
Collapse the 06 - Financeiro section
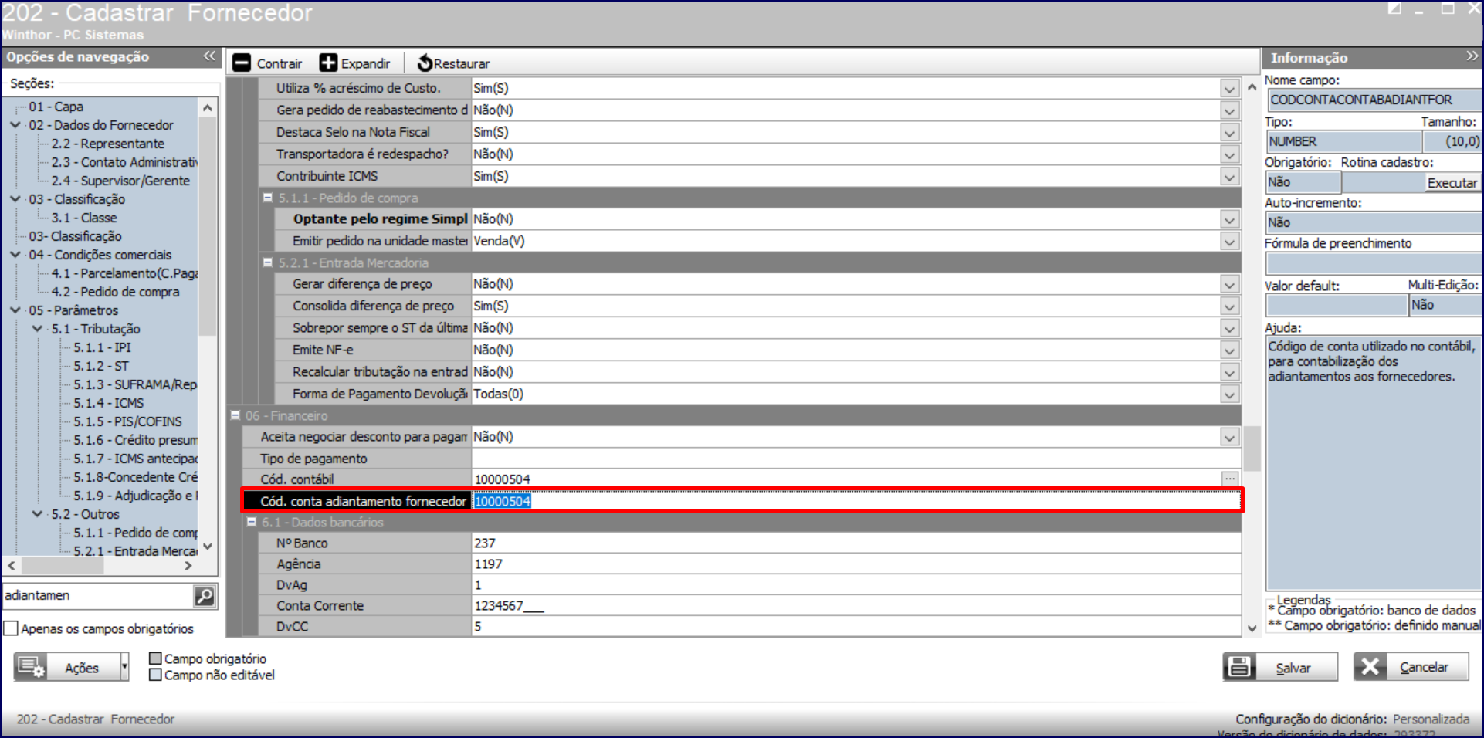tap(235, 415)
